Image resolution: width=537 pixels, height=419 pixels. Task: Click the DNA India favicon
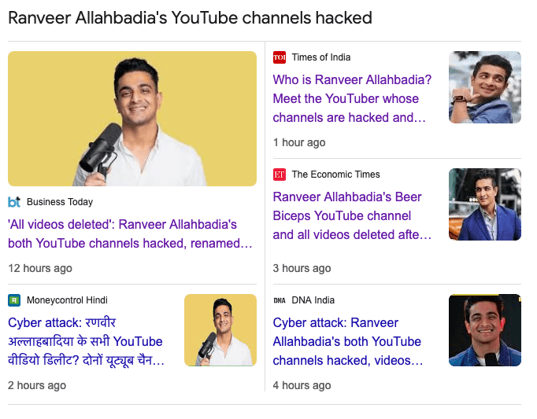tap(280, 300)
